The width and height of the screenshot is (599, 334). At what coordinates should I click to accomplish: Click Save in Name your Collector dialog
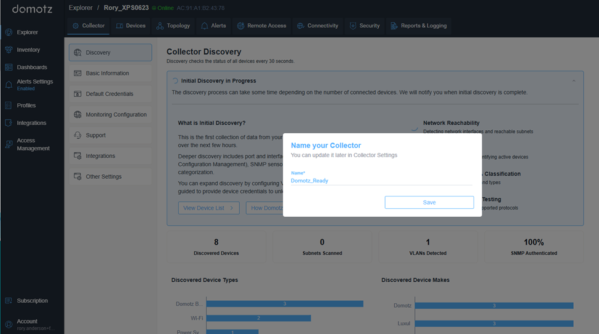[x=429, y=203]
